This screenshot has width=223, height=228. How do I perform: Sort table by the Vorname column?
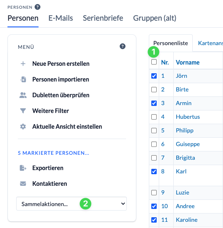pos(188,62)
